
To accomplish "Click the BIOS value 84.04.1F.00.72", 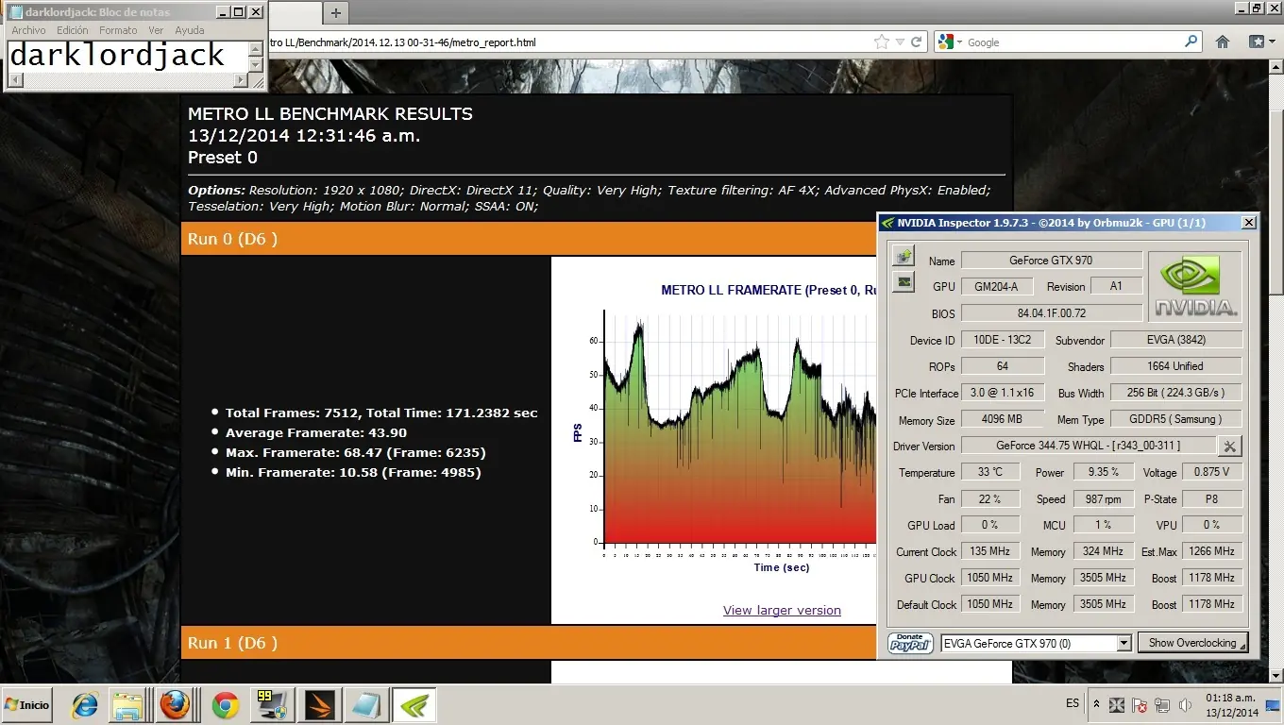I will point(1051,313).
